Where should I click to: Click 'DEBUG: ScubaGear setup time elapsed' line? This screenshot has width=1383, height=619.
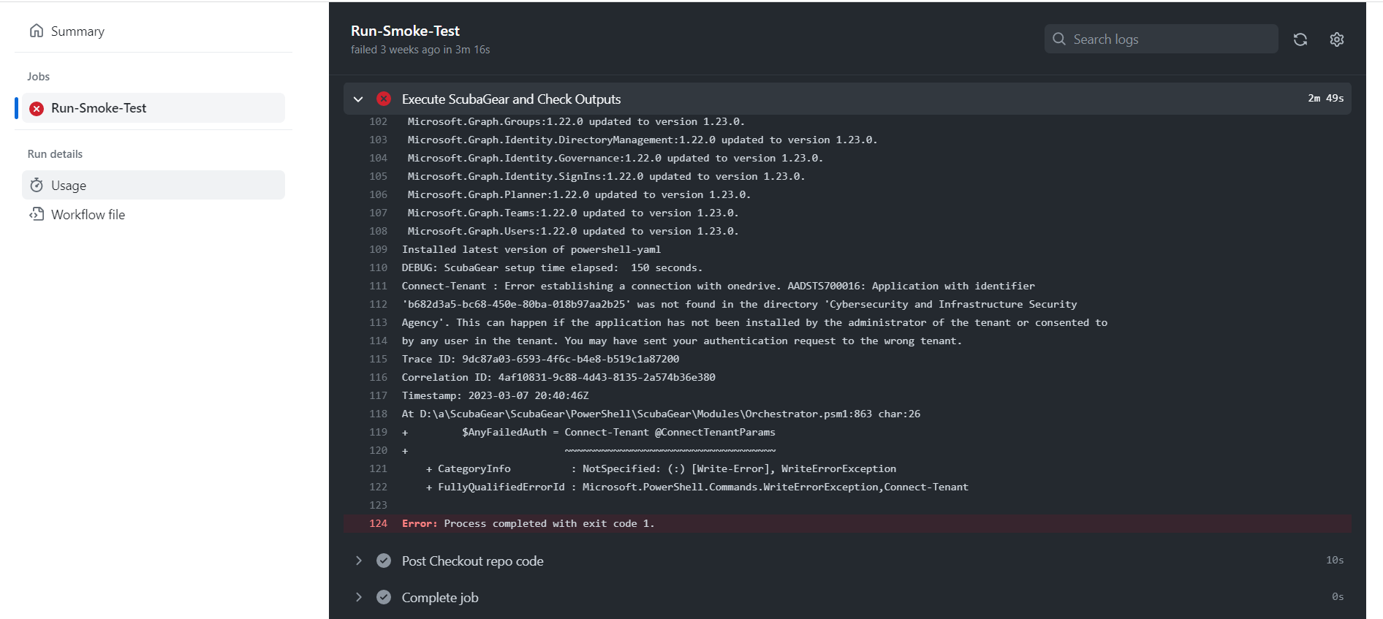(552, 267)
